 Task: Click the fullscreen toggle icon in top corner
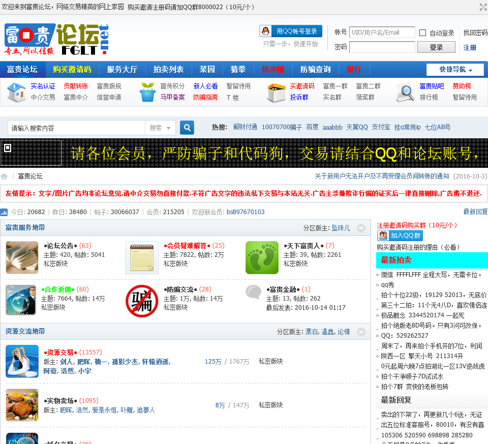[x=483, y=7]
